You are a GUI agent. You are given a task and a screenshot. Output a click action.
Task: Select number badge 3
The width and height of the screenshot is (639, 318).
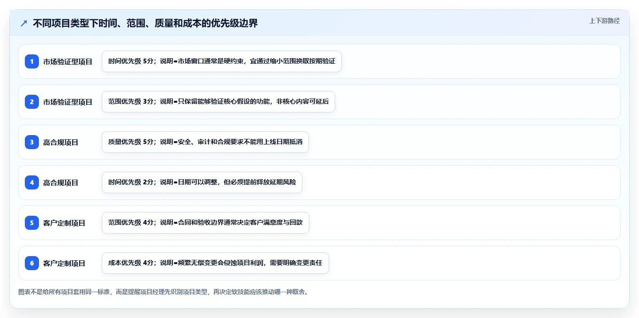tap(32, 142)
